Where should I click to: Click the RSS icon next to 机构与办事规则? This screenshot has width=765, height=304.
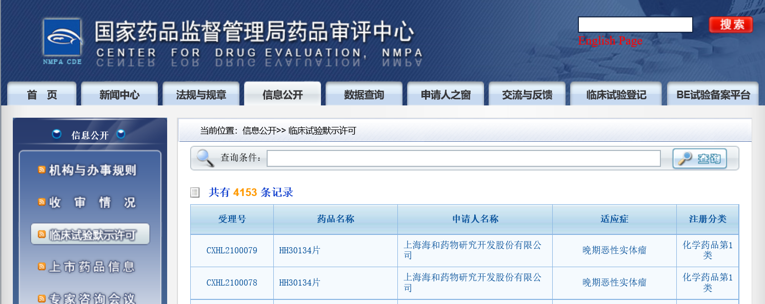[42, 170]
